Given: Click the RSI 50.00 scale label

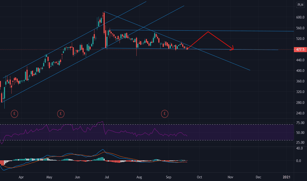Looking at the screenshot, I should (x=300, y=133).
